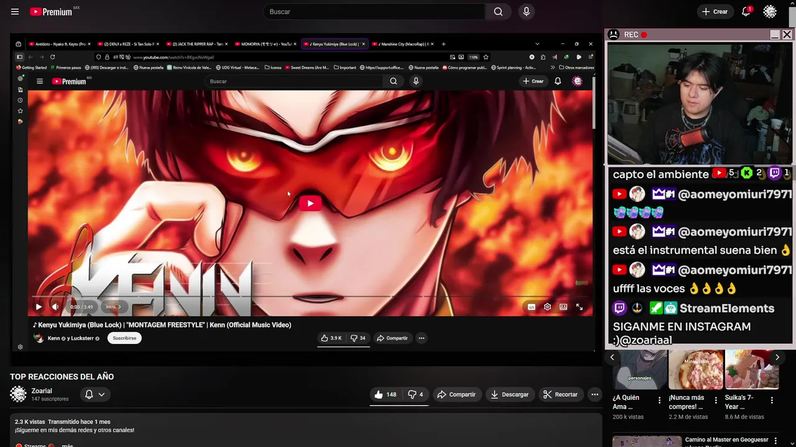Open the top account avatar menu
The height and width of the screenshot is (447, 796).
point(770,12)
